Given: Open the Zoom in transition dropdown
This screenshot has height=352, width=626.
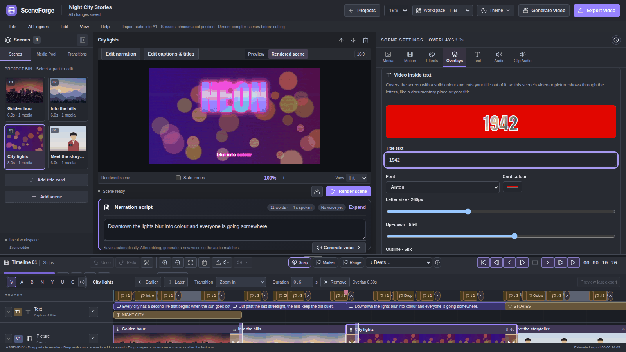Looking at the screenshot, I should click(x=241, y=282).
